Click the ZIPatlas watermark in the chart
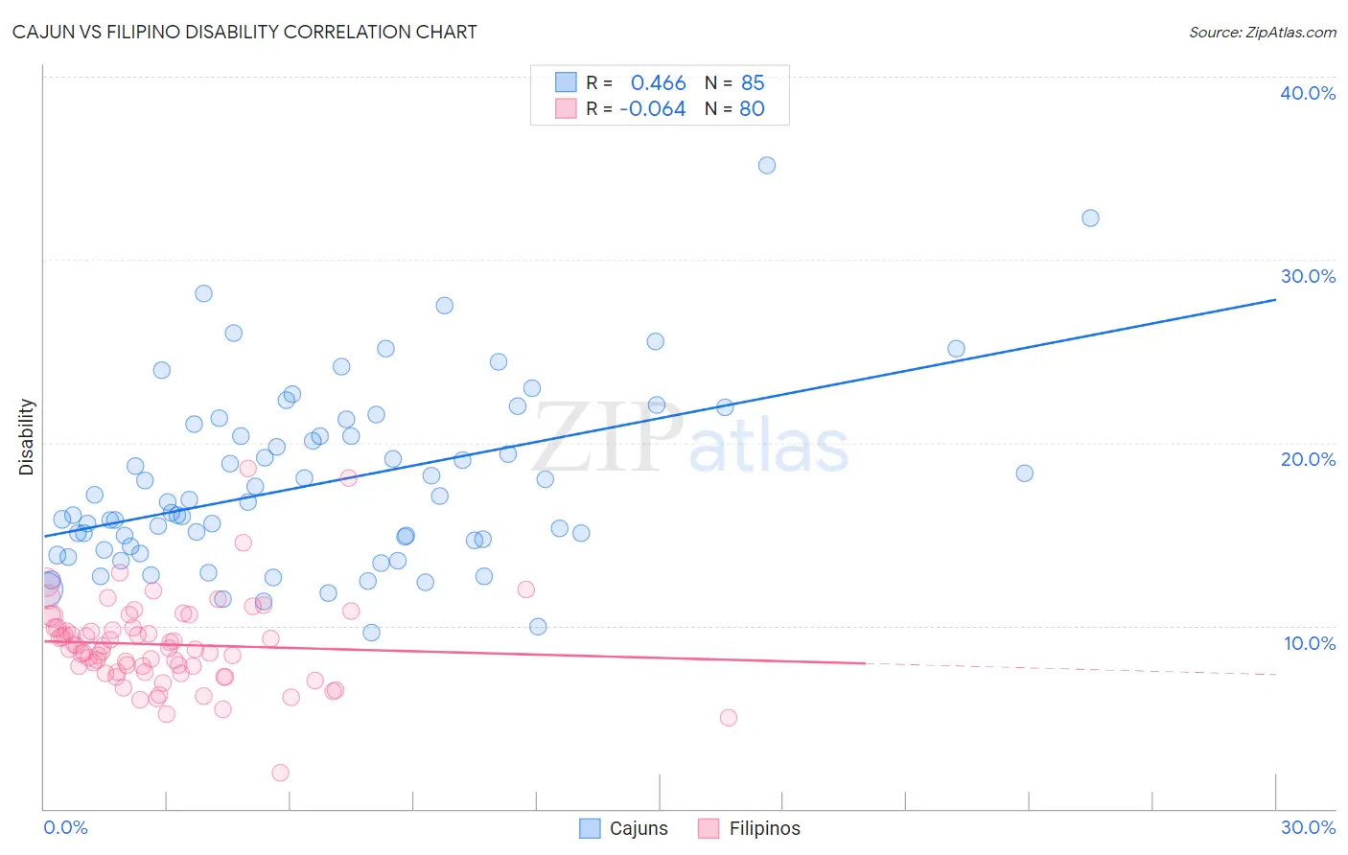1348x855 pixels. click(x=690, y=439)
